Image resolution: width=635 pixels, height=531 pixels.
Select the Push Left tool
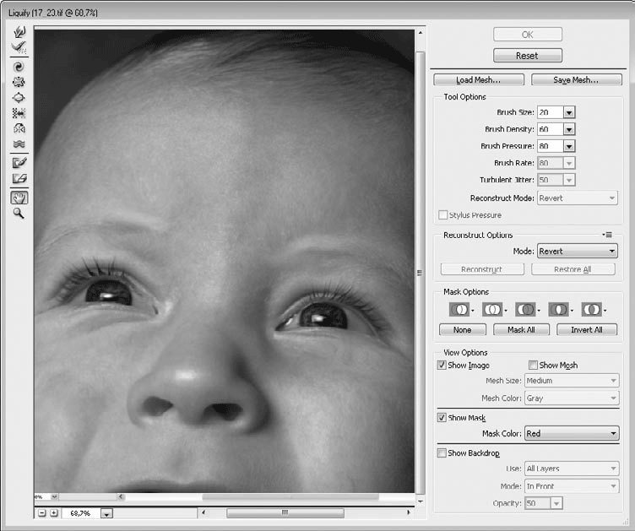pos(19,113)
